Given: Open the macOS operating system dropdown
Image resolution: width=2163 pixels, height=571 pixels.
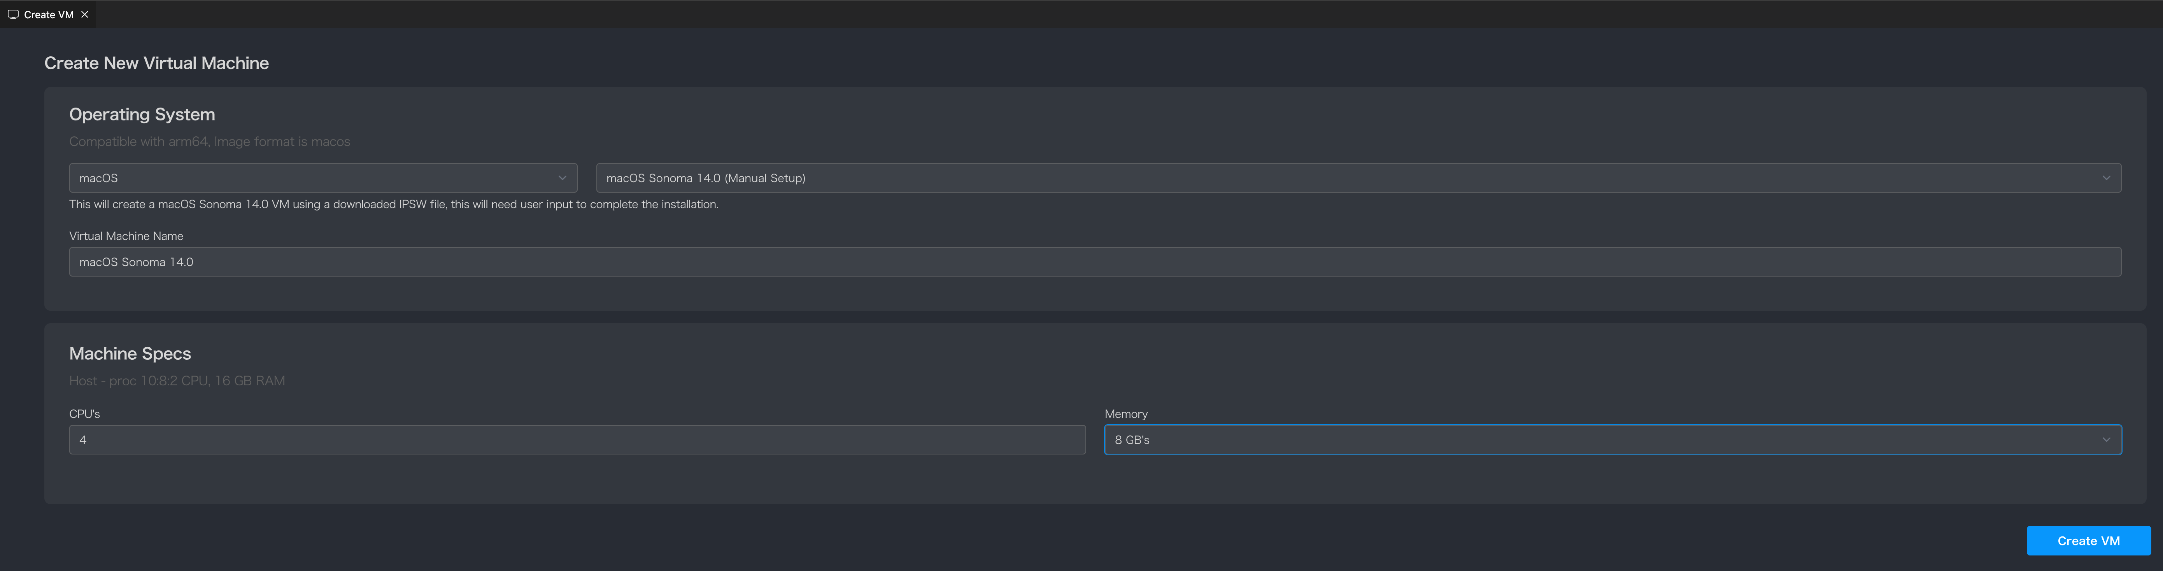Looking at the screenshot, I should click(x=323, y=178).
